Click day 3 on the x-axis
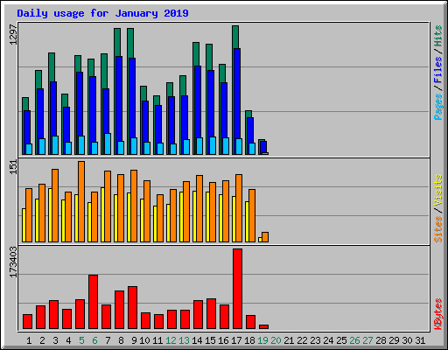 click(x=55, y=340)
